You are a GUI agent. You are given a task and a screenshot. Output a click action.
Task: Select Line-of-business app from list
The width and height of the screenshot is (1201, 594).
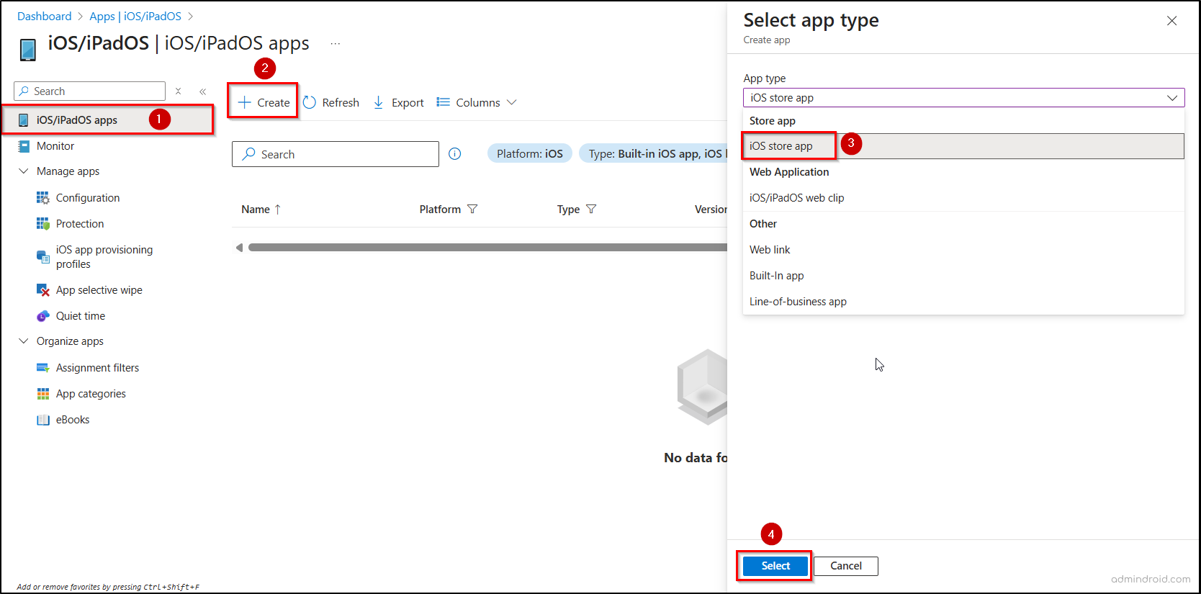tap(798, 302)
